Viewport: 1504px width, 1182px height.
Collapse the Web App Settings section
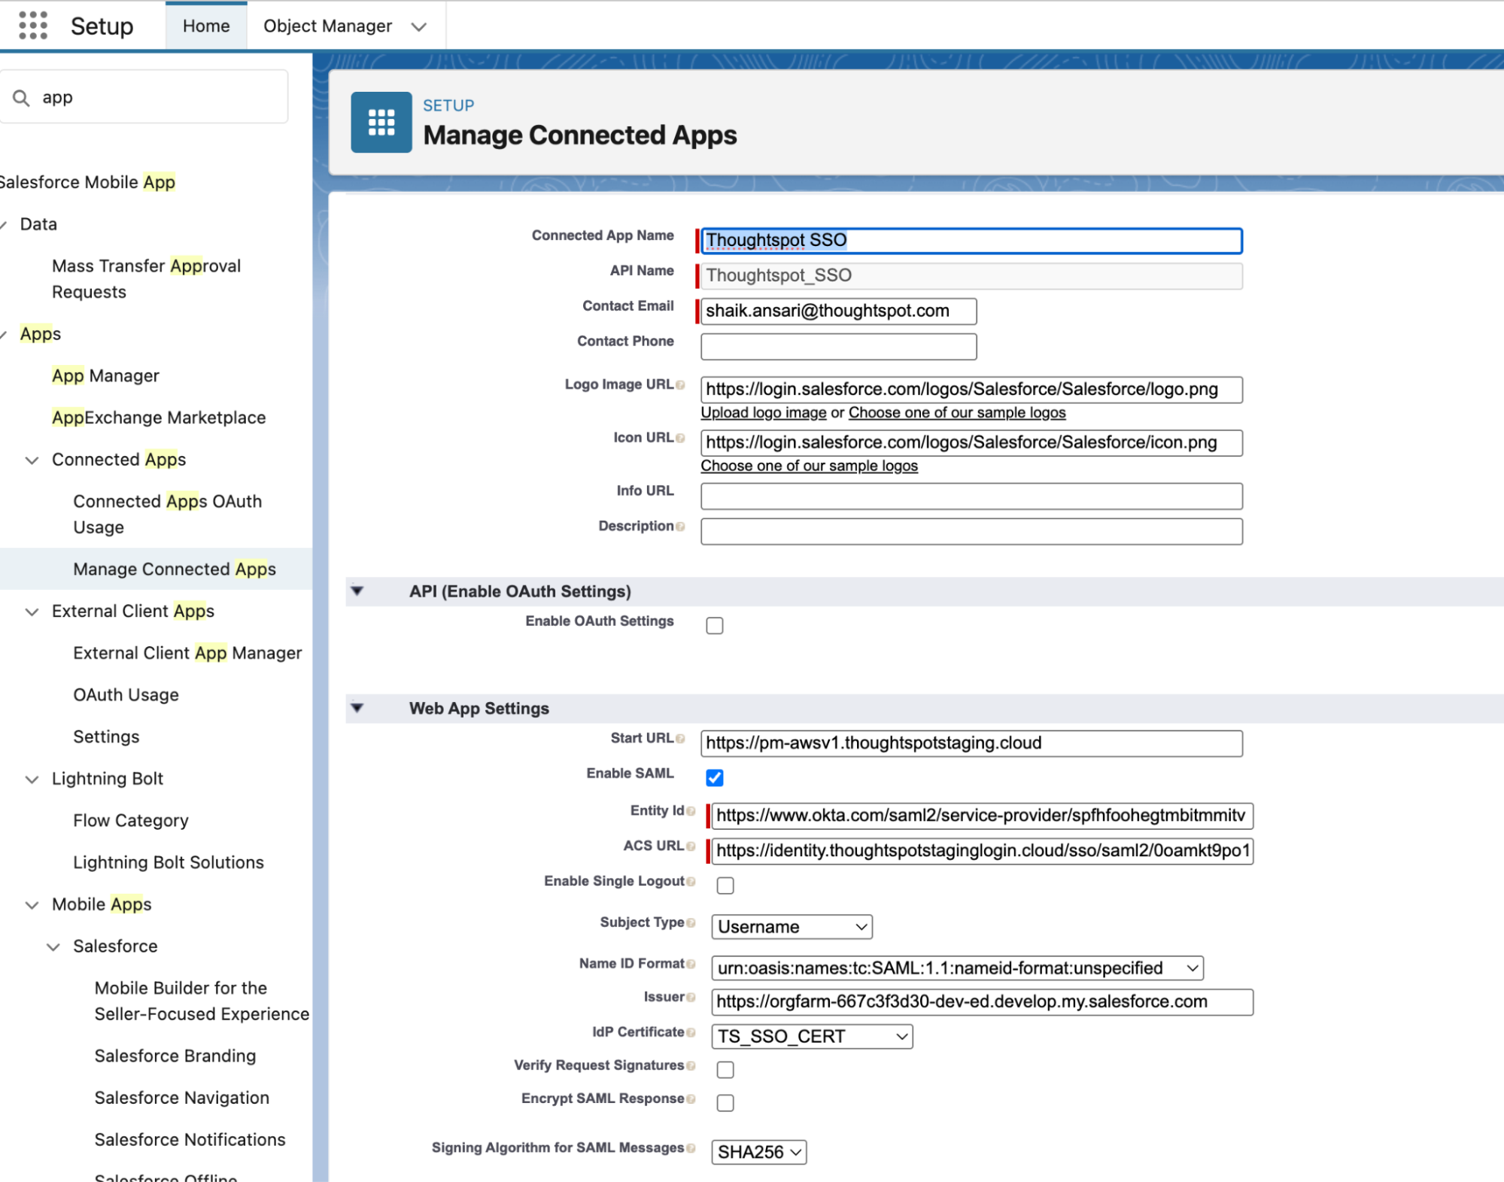click(x=357, y=707)
